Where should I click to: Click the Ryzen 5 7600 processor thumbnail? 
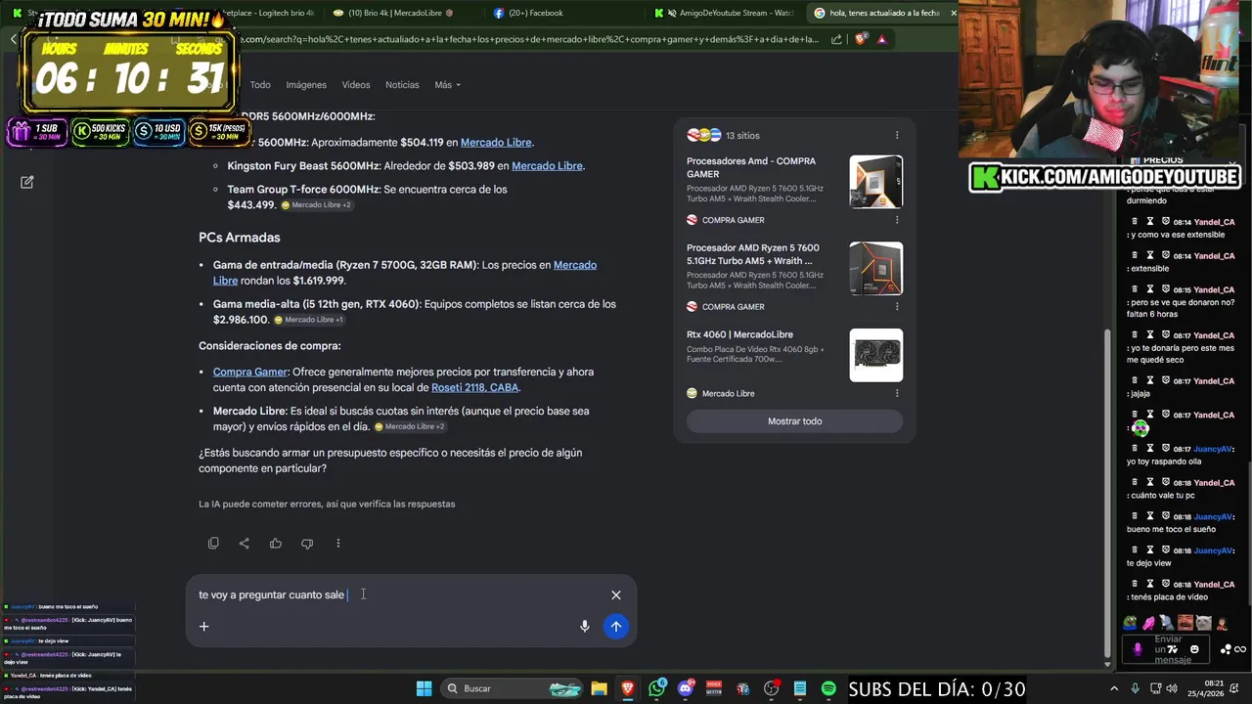pos(876,268)
